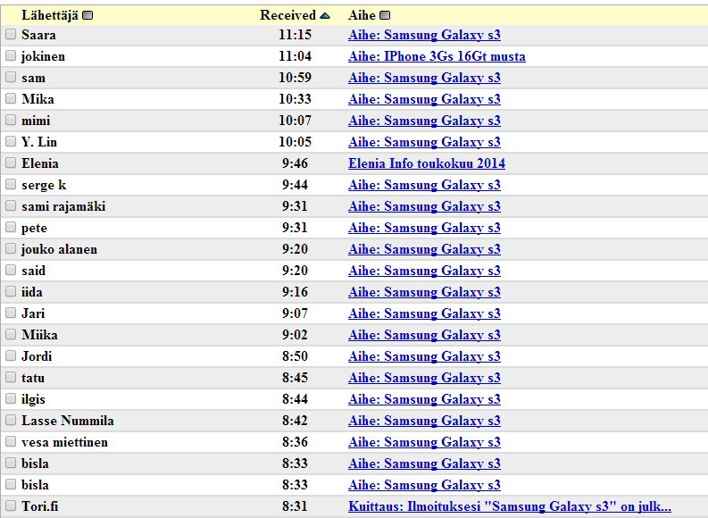Click the sort icon next to Aihe
The image size is (708, 518).
click(x=385, y=15)
